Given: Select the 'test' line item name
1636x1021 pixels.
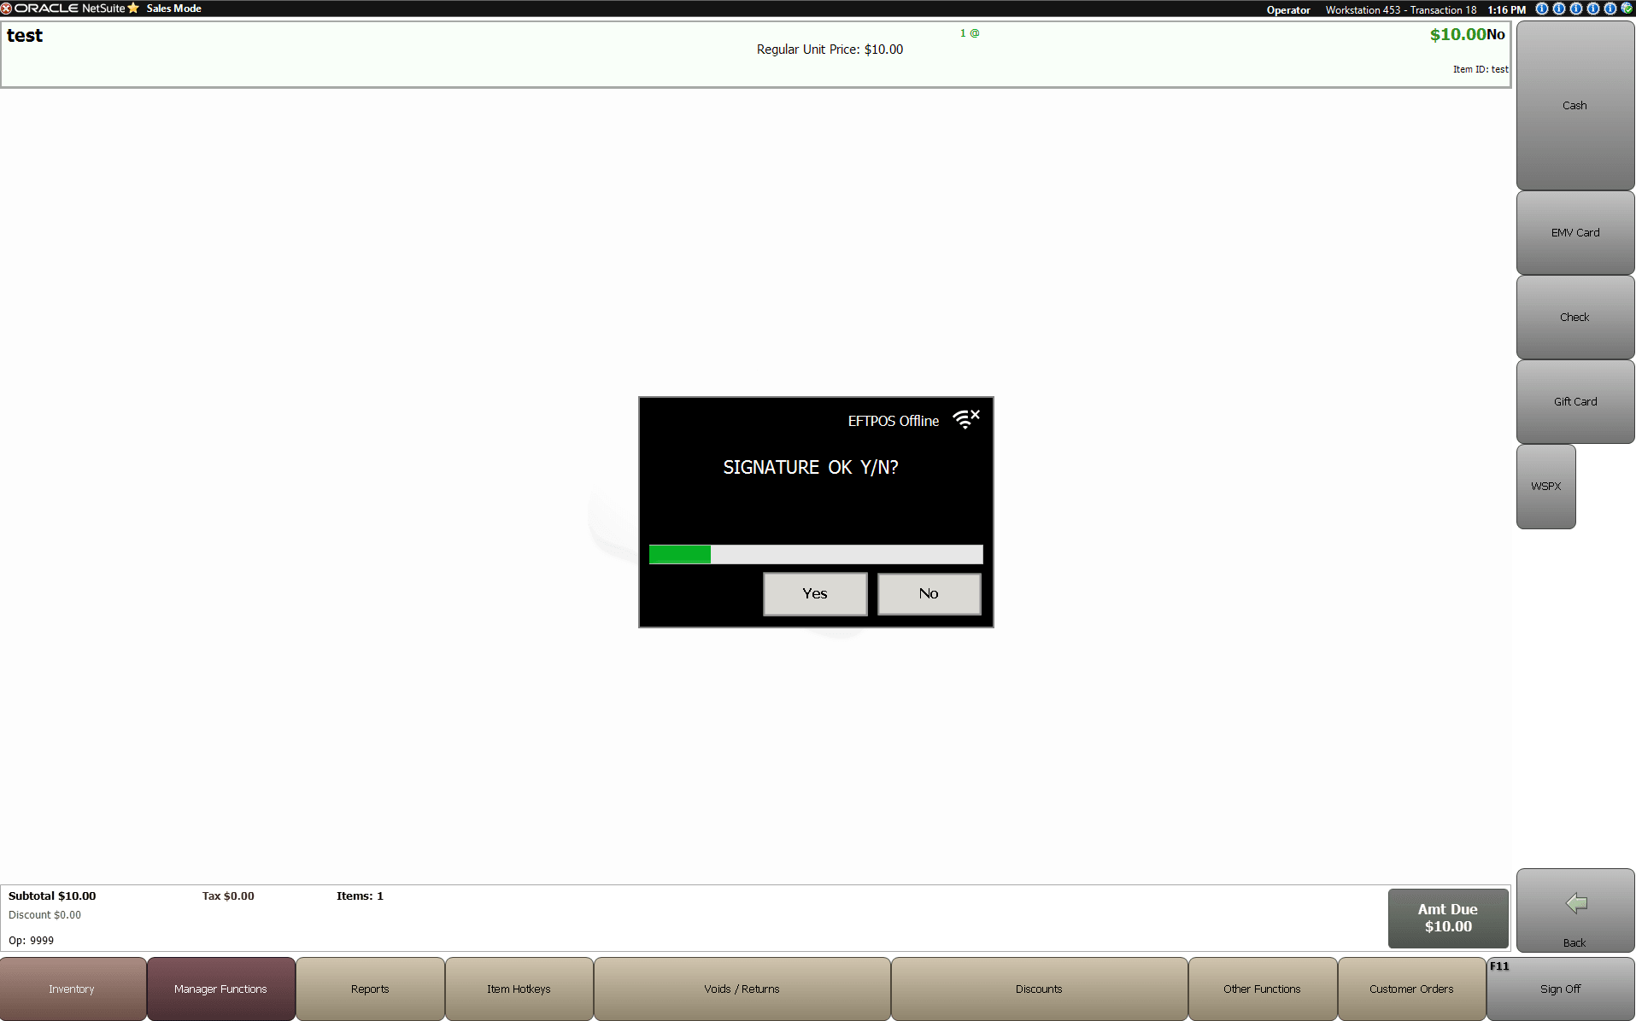Looking at the screenshot, I should 25,35.
